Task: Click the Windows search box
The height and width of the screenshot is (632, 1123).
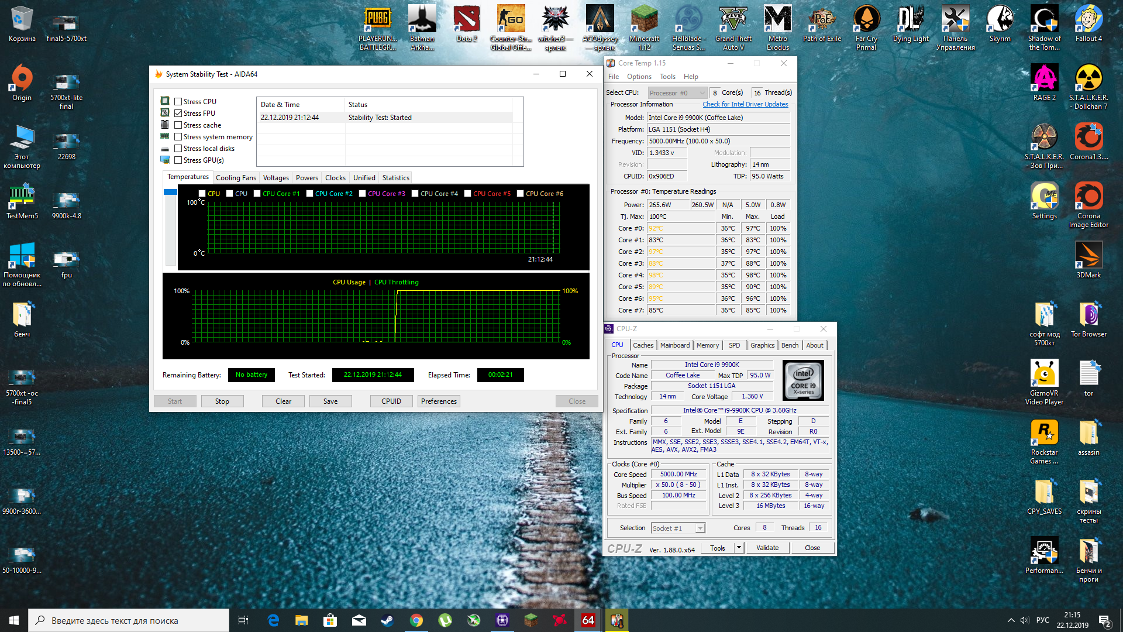Action: pyautogui.click(x=129, y=620)
